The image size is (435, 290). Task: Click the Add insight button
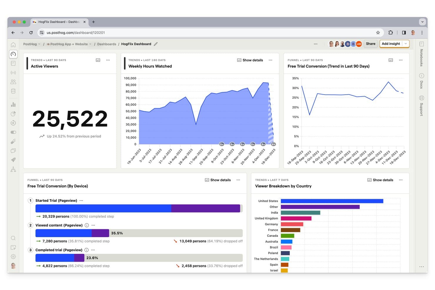point(391,43)
